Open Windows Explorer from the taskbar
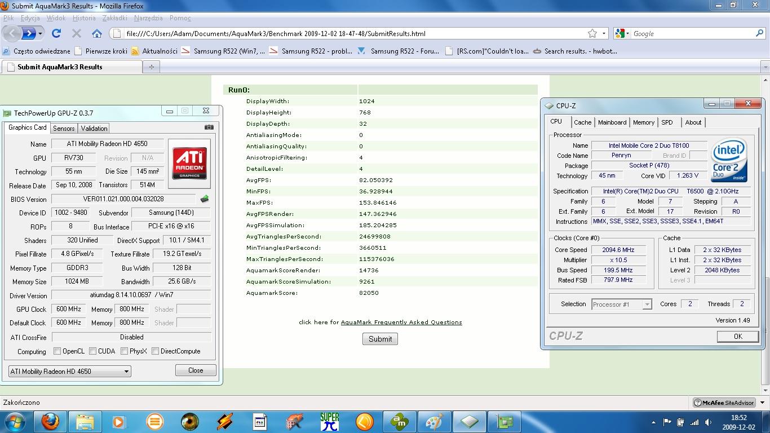This screenshot has width=770, height=433. coord(85,421)
